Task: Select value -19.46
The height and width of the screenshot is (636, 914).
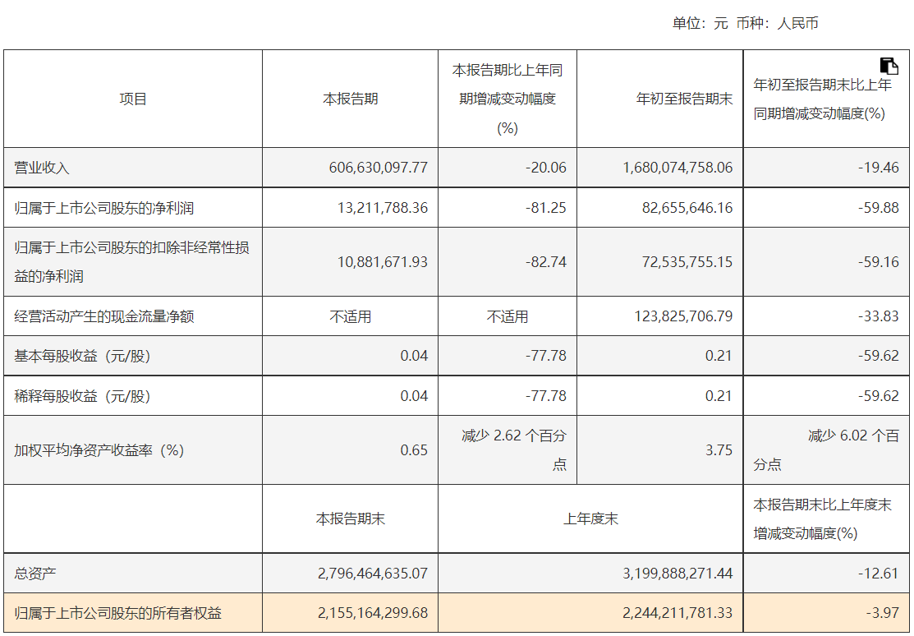Action: click(x=879, y=168)
